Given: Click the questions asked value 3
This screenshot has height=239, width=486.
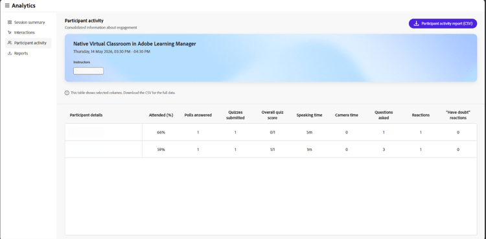Looking at the screenshot, I should click(384, 150).
